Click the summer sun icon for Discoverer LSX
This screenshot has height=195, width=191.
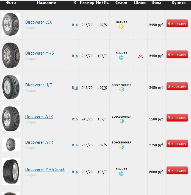[121, 27]
